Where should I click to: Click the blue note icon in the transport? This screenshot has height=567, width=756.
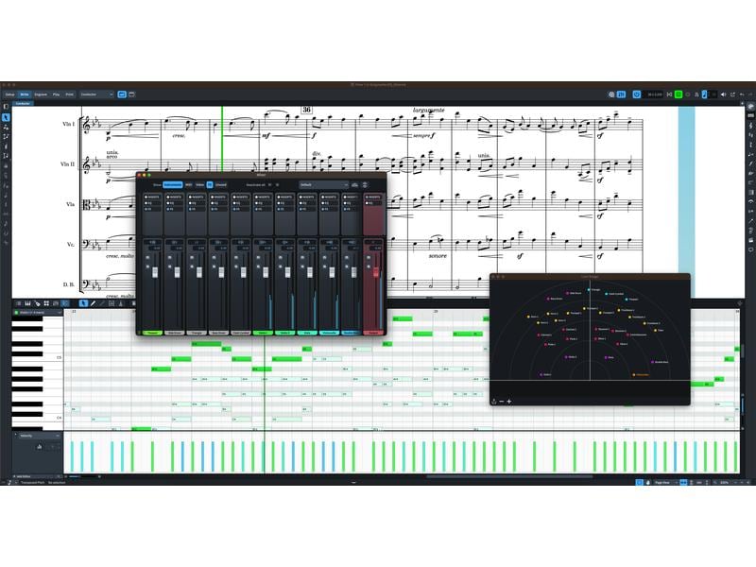[704, 94]
